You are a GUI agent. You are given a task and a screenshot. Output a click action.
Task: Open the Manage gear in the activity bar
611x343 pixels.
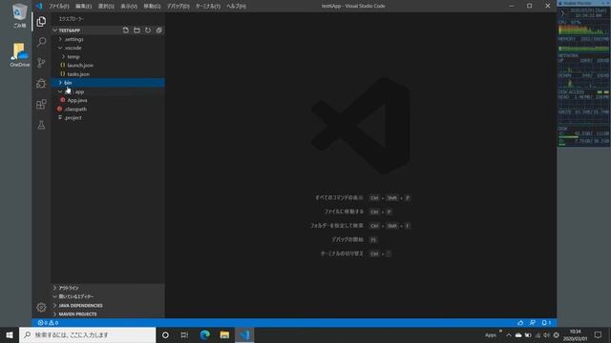41,307
